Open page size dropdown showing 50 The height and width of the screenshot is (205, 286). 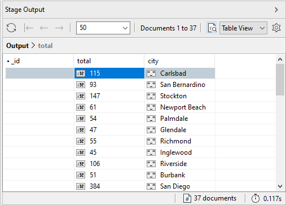[x=103, y=28]
